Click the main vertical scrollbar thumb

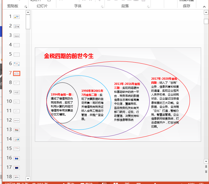206,21
